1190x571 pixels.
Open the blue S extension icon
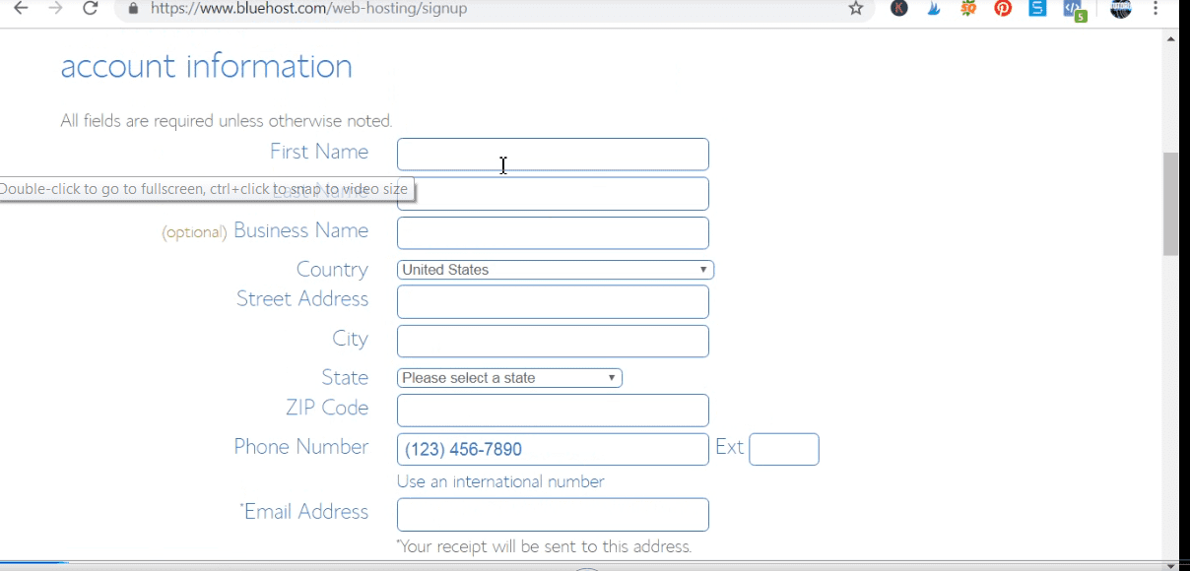tap(1037, 9)
